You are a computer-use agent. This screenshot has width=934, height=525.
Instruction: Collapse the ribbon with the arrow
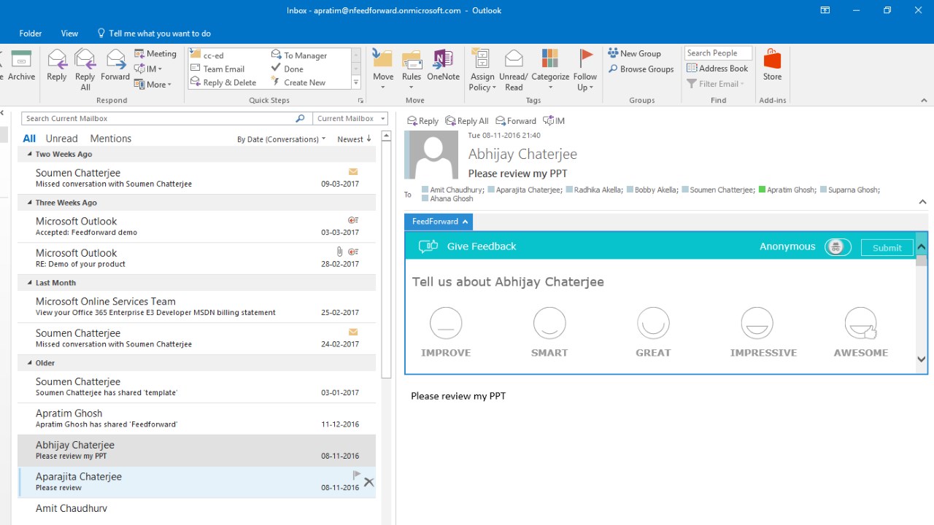[x=924, y=101]
